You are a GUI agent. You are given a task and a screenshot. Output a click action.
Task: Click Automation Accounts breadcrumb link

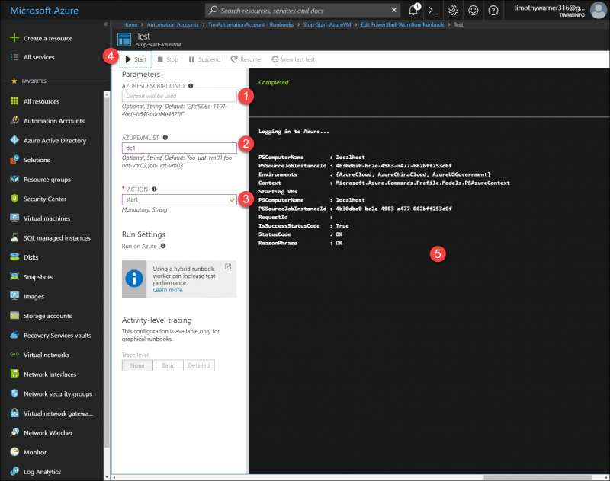pos(173,24)
